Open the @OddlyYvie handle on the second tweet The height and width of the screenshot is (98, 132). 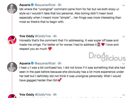click(x=43, y=36)
